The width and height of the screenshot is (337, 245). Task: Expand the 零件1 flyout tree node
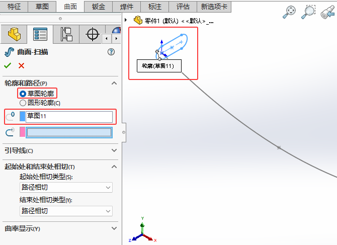(126, 20)
